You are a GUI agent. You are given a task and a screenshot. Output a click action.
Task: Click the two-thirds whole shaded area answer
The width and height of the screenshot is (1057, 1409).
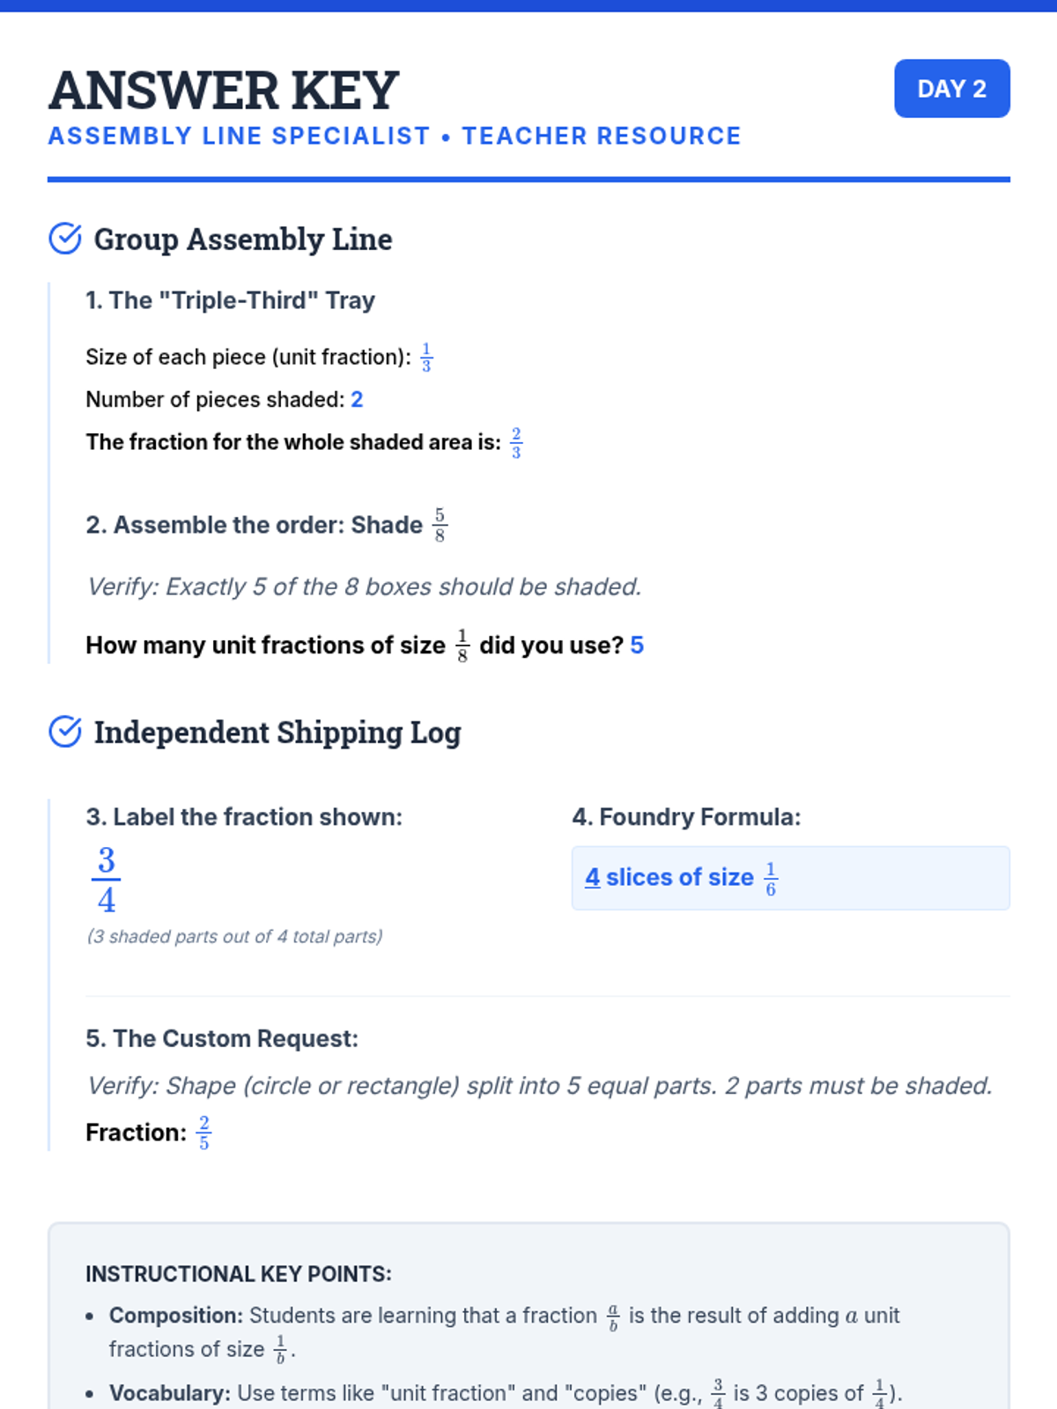pyautogui.click(x=516, y=443)
